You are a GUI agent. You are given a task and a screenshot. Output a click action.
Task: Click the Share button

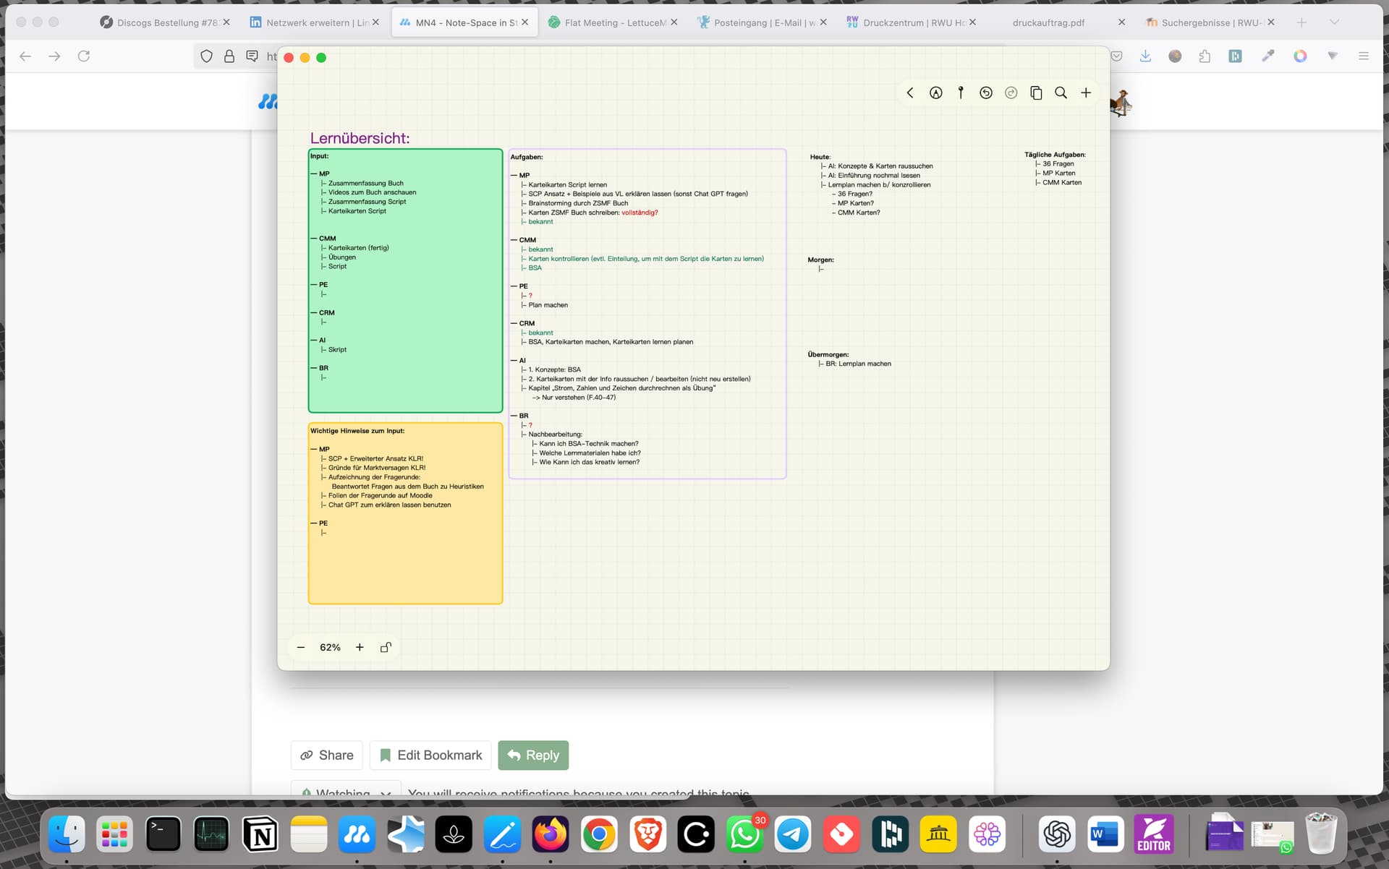(x=327, y=755)
